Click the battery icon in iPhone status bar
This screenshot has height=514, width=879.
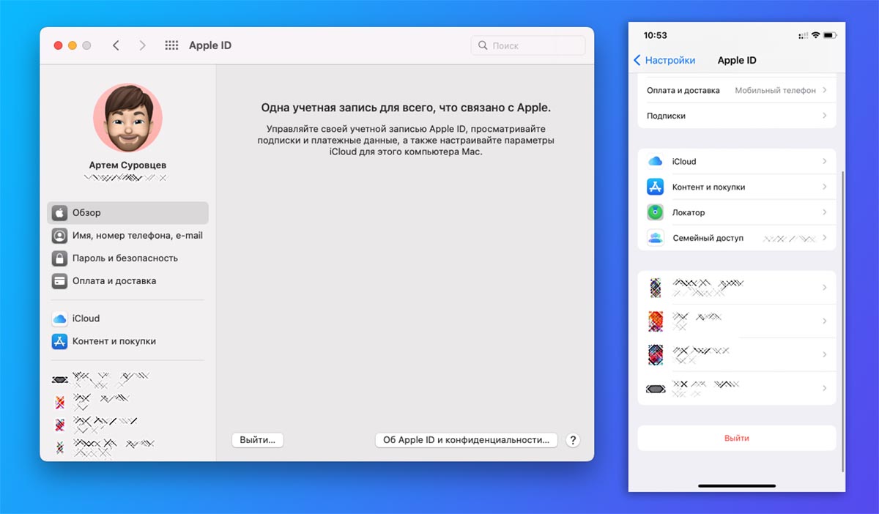point(829,35)
